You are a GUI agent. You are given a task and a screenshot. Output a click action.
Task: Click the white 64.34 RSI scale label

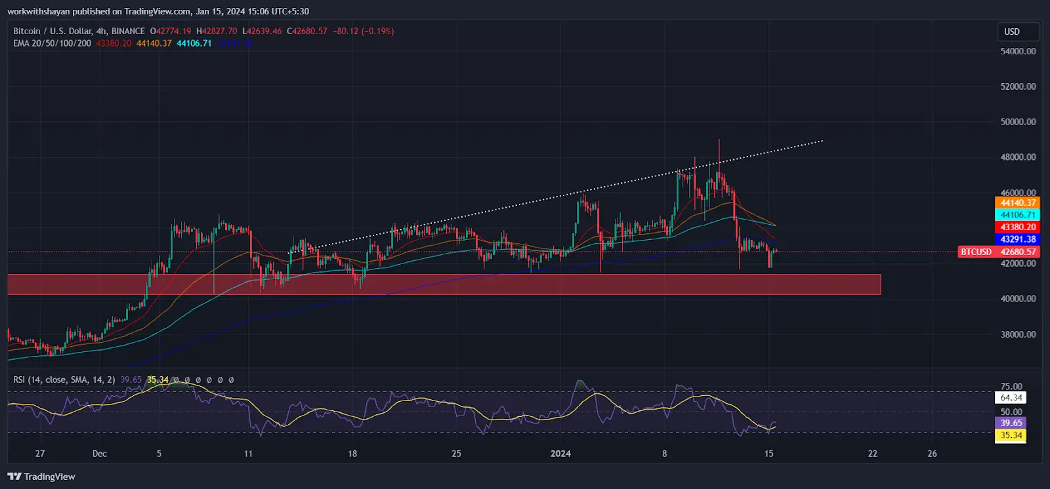point(1011,397)
